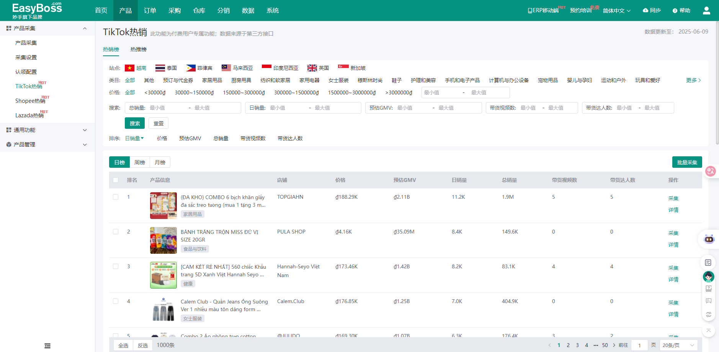Select Philippines flag site 菲律宾
Viewport: 719px width, 352px height.
click(199, 68)
